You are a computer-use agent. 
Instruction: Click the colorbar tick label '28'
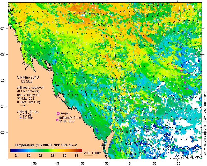(x=64, y=156)
